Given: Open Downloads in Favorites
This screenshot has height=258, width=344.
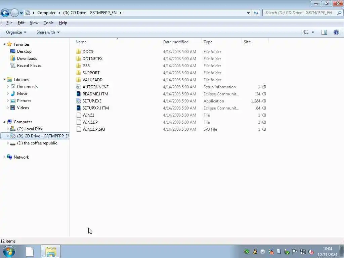Looking at the screenshot, I should click(27, 58).
